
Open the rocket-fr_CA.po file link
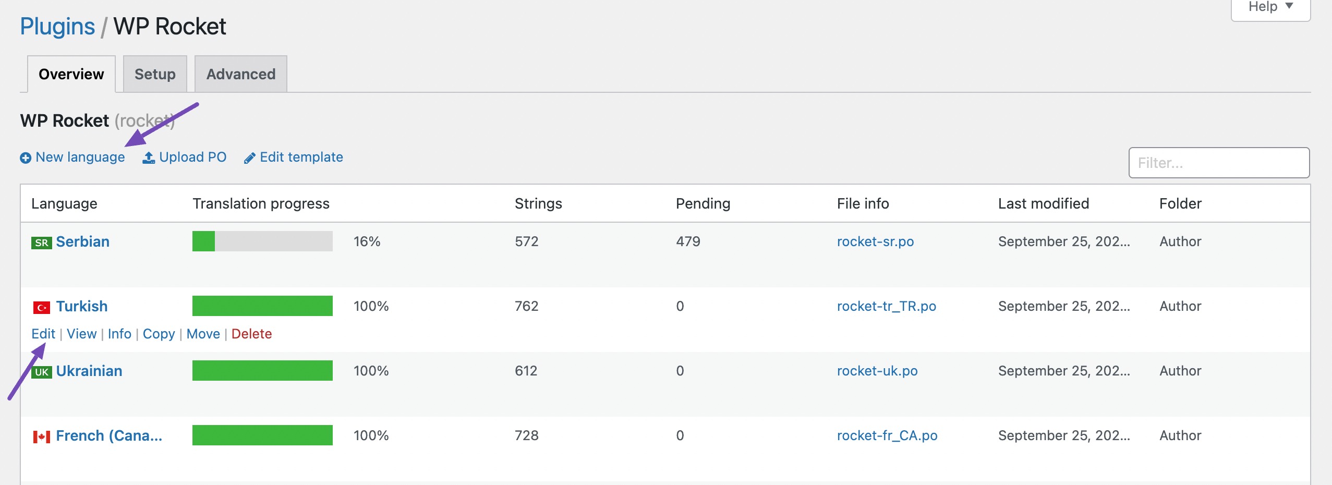click(x=887, y=435)
